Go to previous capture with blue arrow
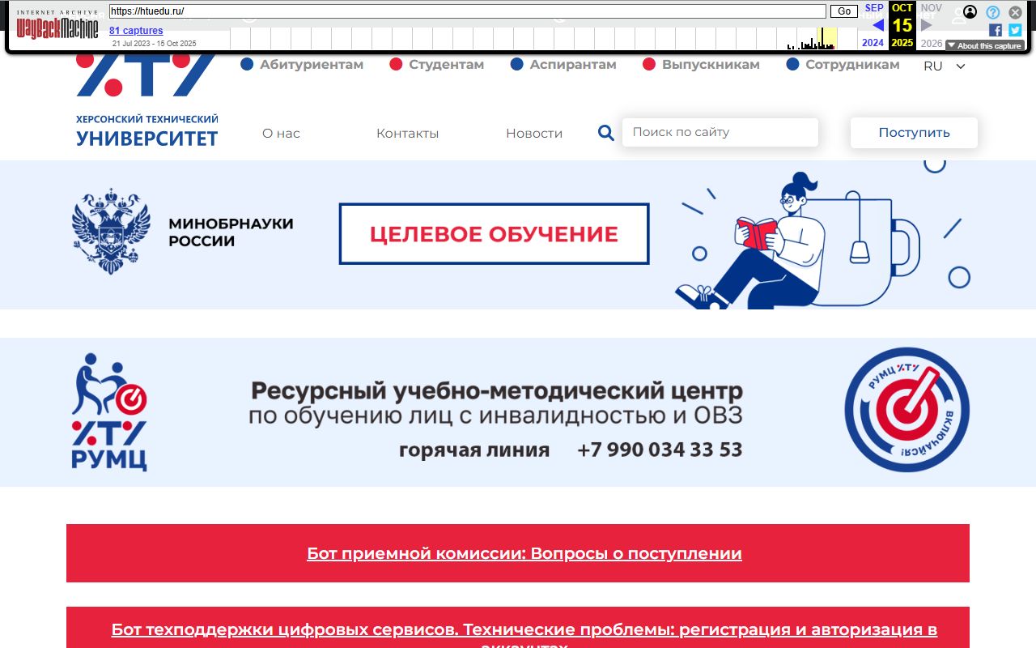Image resolution: width=1036 pixels, height=648 pixels. (x=877, y=25)
